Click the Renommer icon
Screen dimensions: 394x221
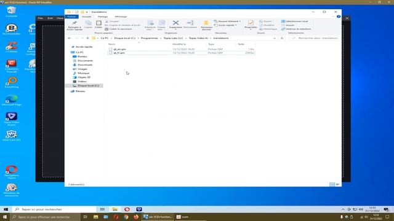[x=190, y=23]
